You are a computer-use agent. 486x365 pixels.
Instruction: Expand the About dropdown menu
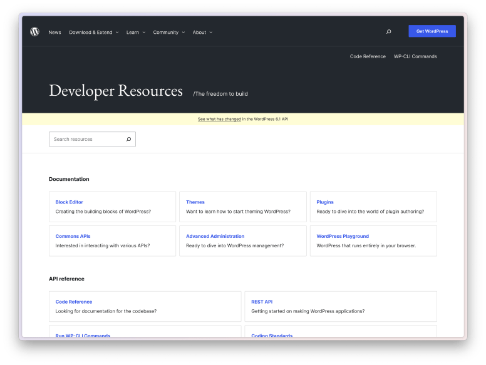pos(202,32)
